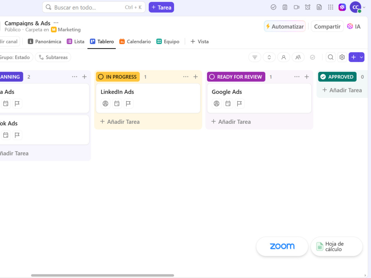The width and height of the screenshot is (371, 278).
Task: Open the notepad icon in top bar
Action: 285,7
